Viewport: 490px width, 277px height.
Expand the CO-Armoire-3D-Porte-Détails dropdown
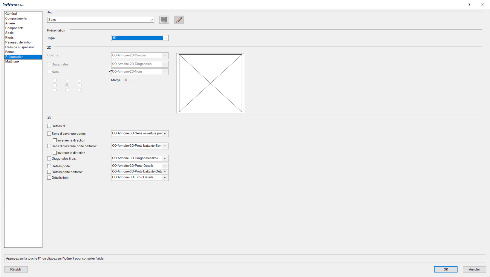pos(165,166)
